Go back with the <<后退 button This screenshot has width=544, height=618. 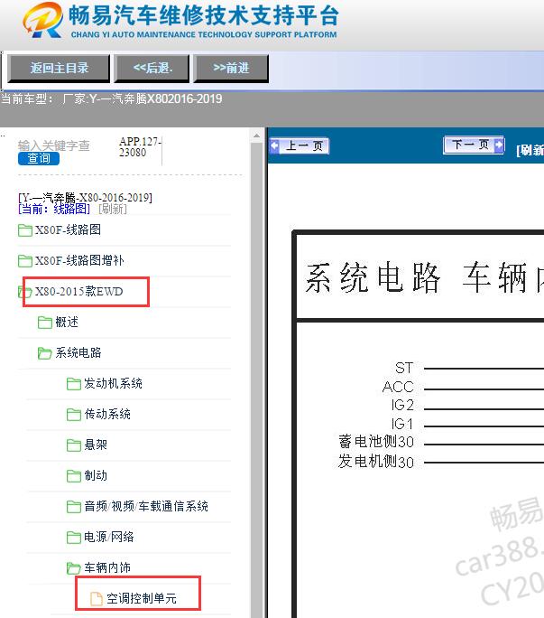point(152,68)
